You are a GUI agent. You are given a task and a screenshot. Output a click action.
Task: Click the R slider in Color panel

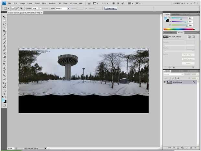click(x=178, y=18)
